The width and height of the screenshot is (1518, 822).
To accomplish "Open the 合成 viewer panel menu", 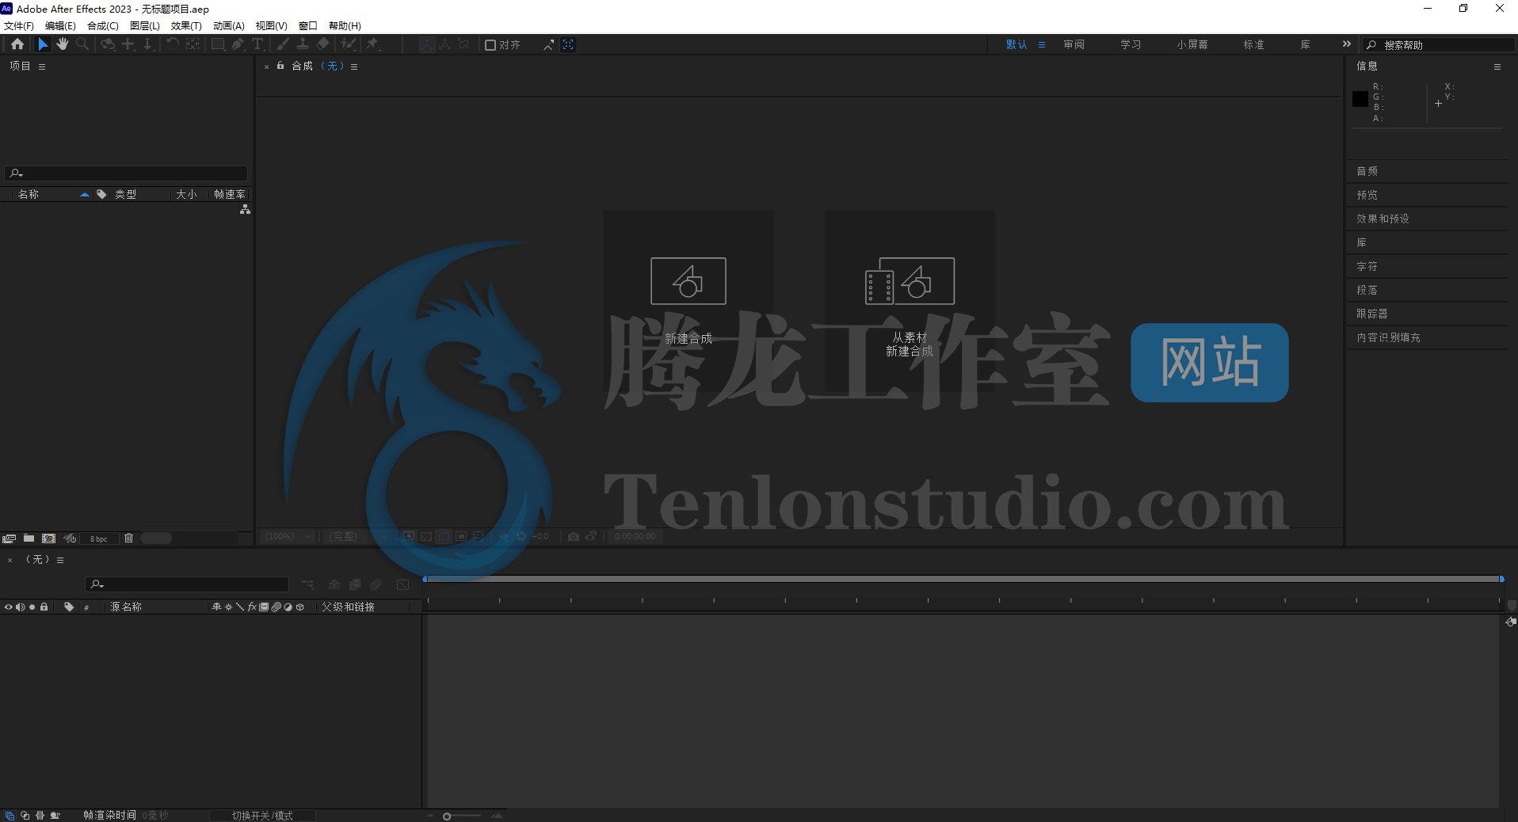I will click(x=354, y=67).
